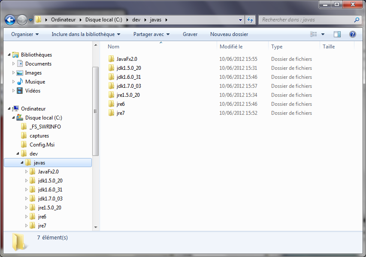366x257 pixels.
Task: Open the Help question mark icon
Action: (x=353, y=34)
